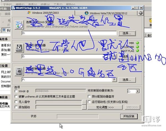
Task: Click the 添加驱动 path field
Action: (59, 107)
